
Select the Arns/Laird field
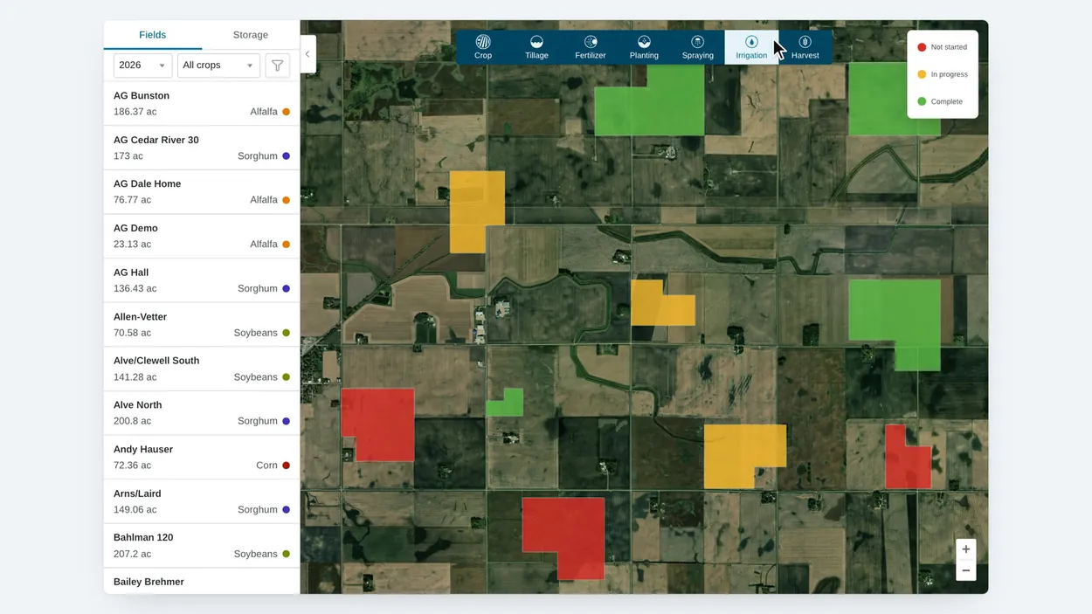[202, 501]
